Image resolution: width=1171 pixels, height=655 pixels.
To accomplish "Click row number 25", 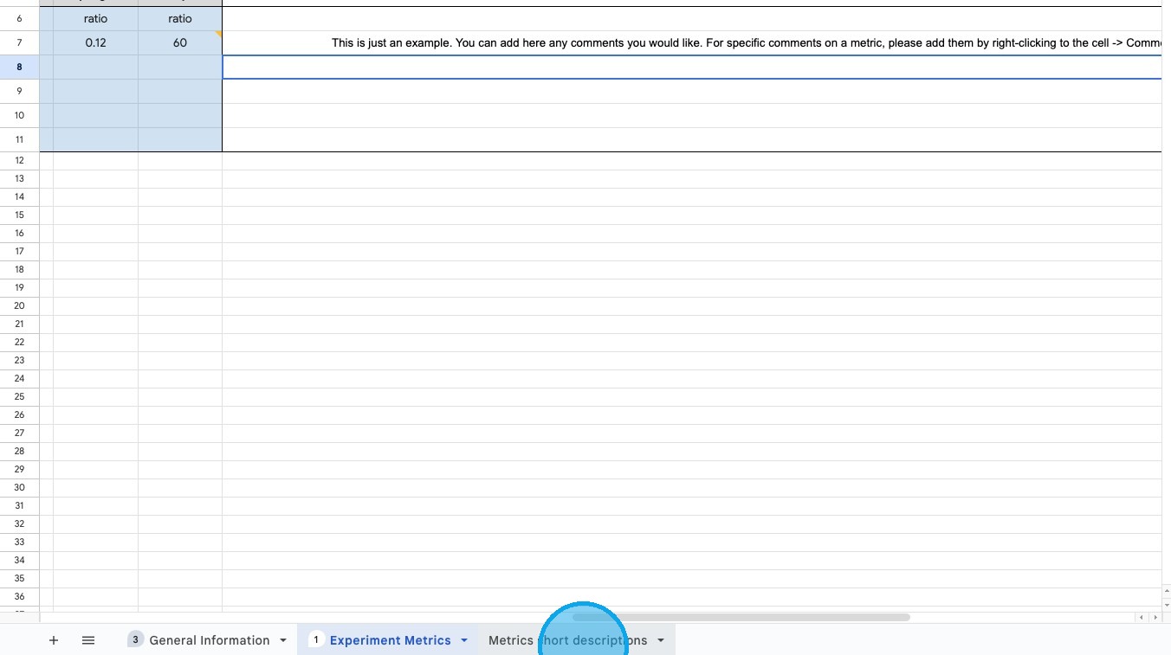I will (x=19, y=396).
